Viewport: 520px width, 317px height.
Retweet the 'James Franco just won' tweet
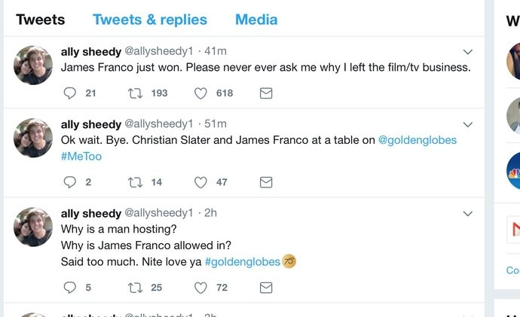[136, 93]
